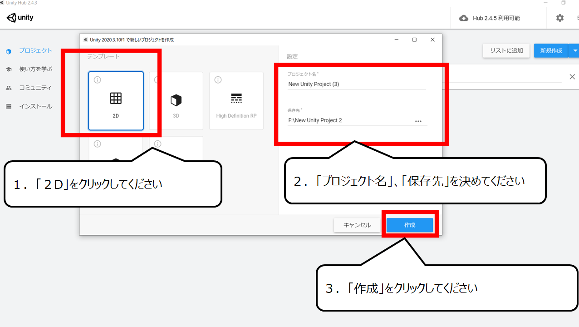Screen dimensions: 579x327
Task: Click the プロジェクト名 input field
Action: [357, 84]
